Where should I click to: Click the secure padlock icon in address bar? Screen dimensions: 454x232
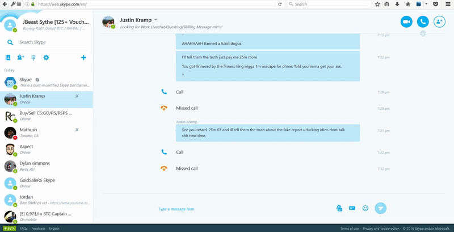coord(33,4)
